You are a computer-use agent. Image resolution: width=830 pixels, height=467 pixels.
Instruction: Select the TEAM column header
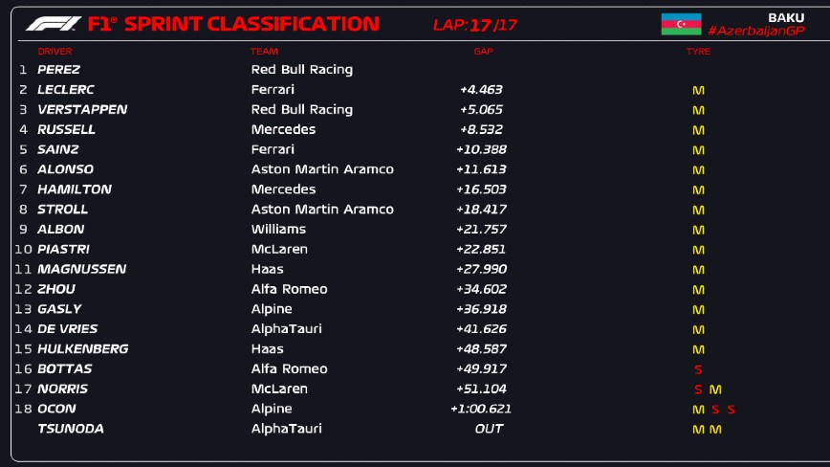(264, 52)
